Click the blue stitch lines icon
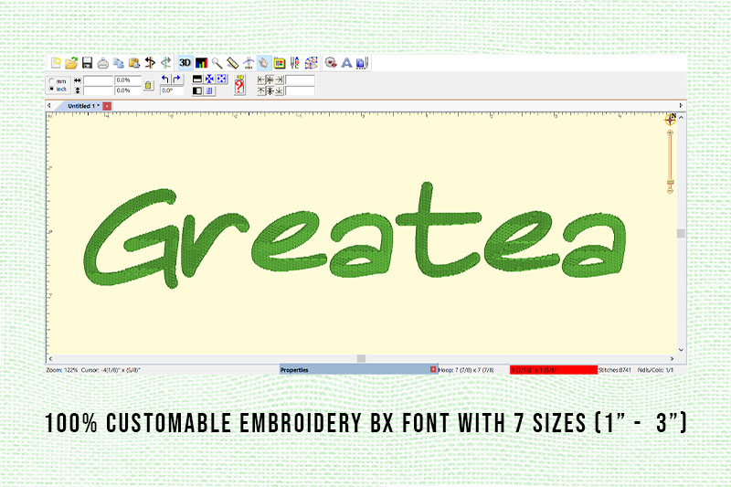 (x=209, y=90)
